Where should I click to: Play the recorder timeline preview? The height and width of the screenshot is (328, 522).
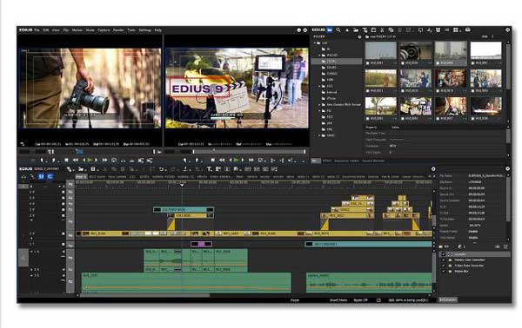coord(236,160)
